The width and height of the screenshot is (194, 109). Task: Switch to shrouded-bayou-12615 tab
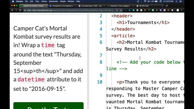pos(92,6)
